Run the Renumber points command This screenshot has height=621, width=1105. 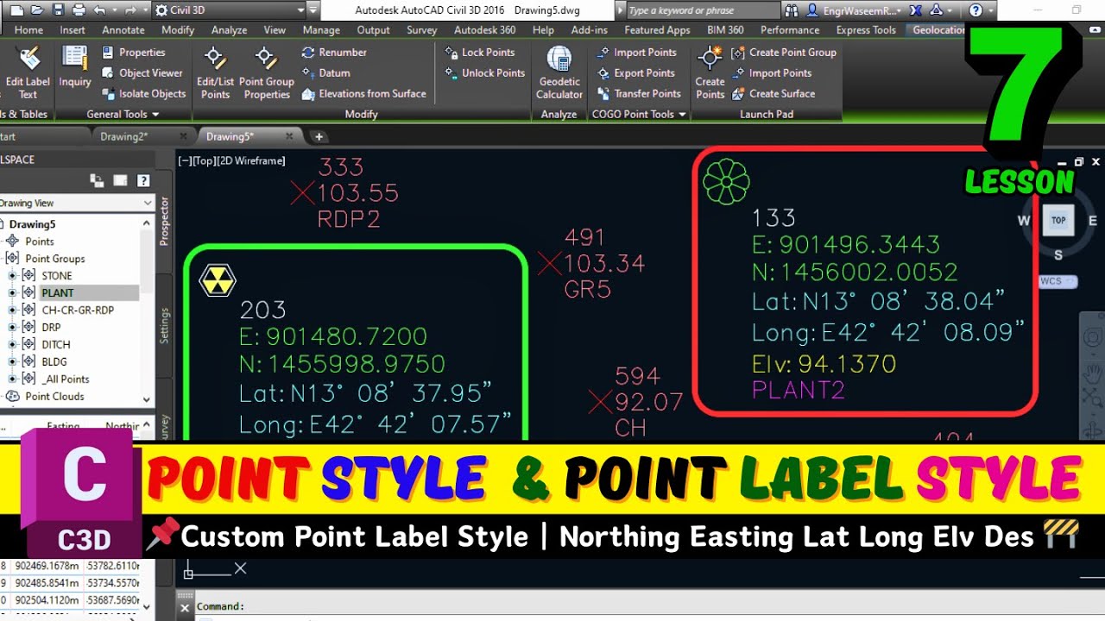333,53
